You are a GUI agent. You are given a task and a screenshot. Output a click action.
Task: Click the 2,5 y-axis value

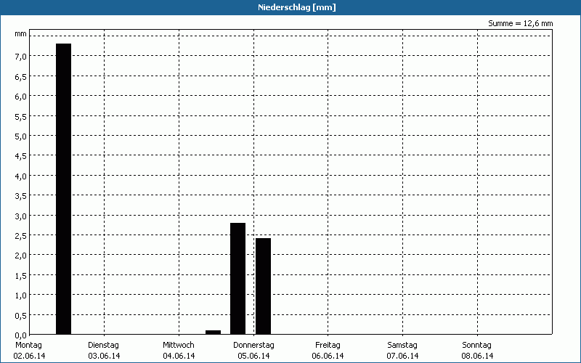point(20,235)
